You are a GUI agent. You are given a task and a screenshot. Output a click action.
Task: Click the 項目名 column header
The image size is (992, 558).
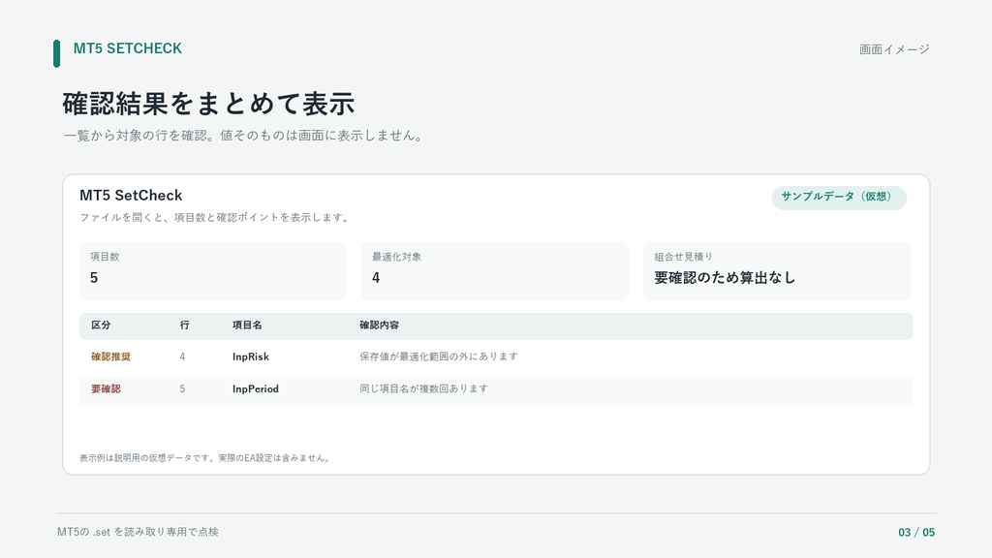tap(247, 325)
